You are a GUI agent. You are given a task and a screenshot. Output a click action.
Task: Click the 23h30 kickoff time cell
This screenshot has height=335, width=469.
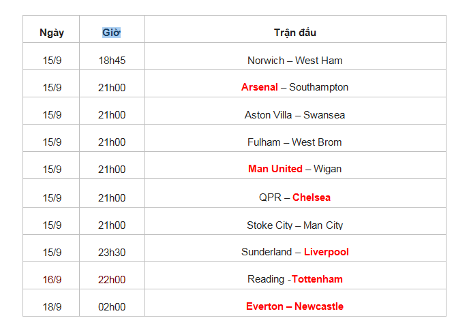pos(112,252)
